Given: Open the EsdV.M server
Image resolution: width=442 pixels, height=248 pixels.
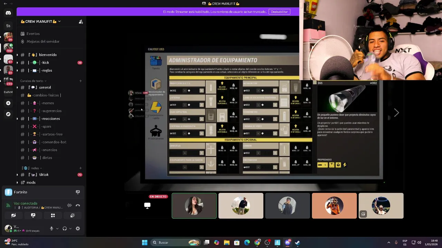Looking at the screenshot, I should [x=8, y=92].
